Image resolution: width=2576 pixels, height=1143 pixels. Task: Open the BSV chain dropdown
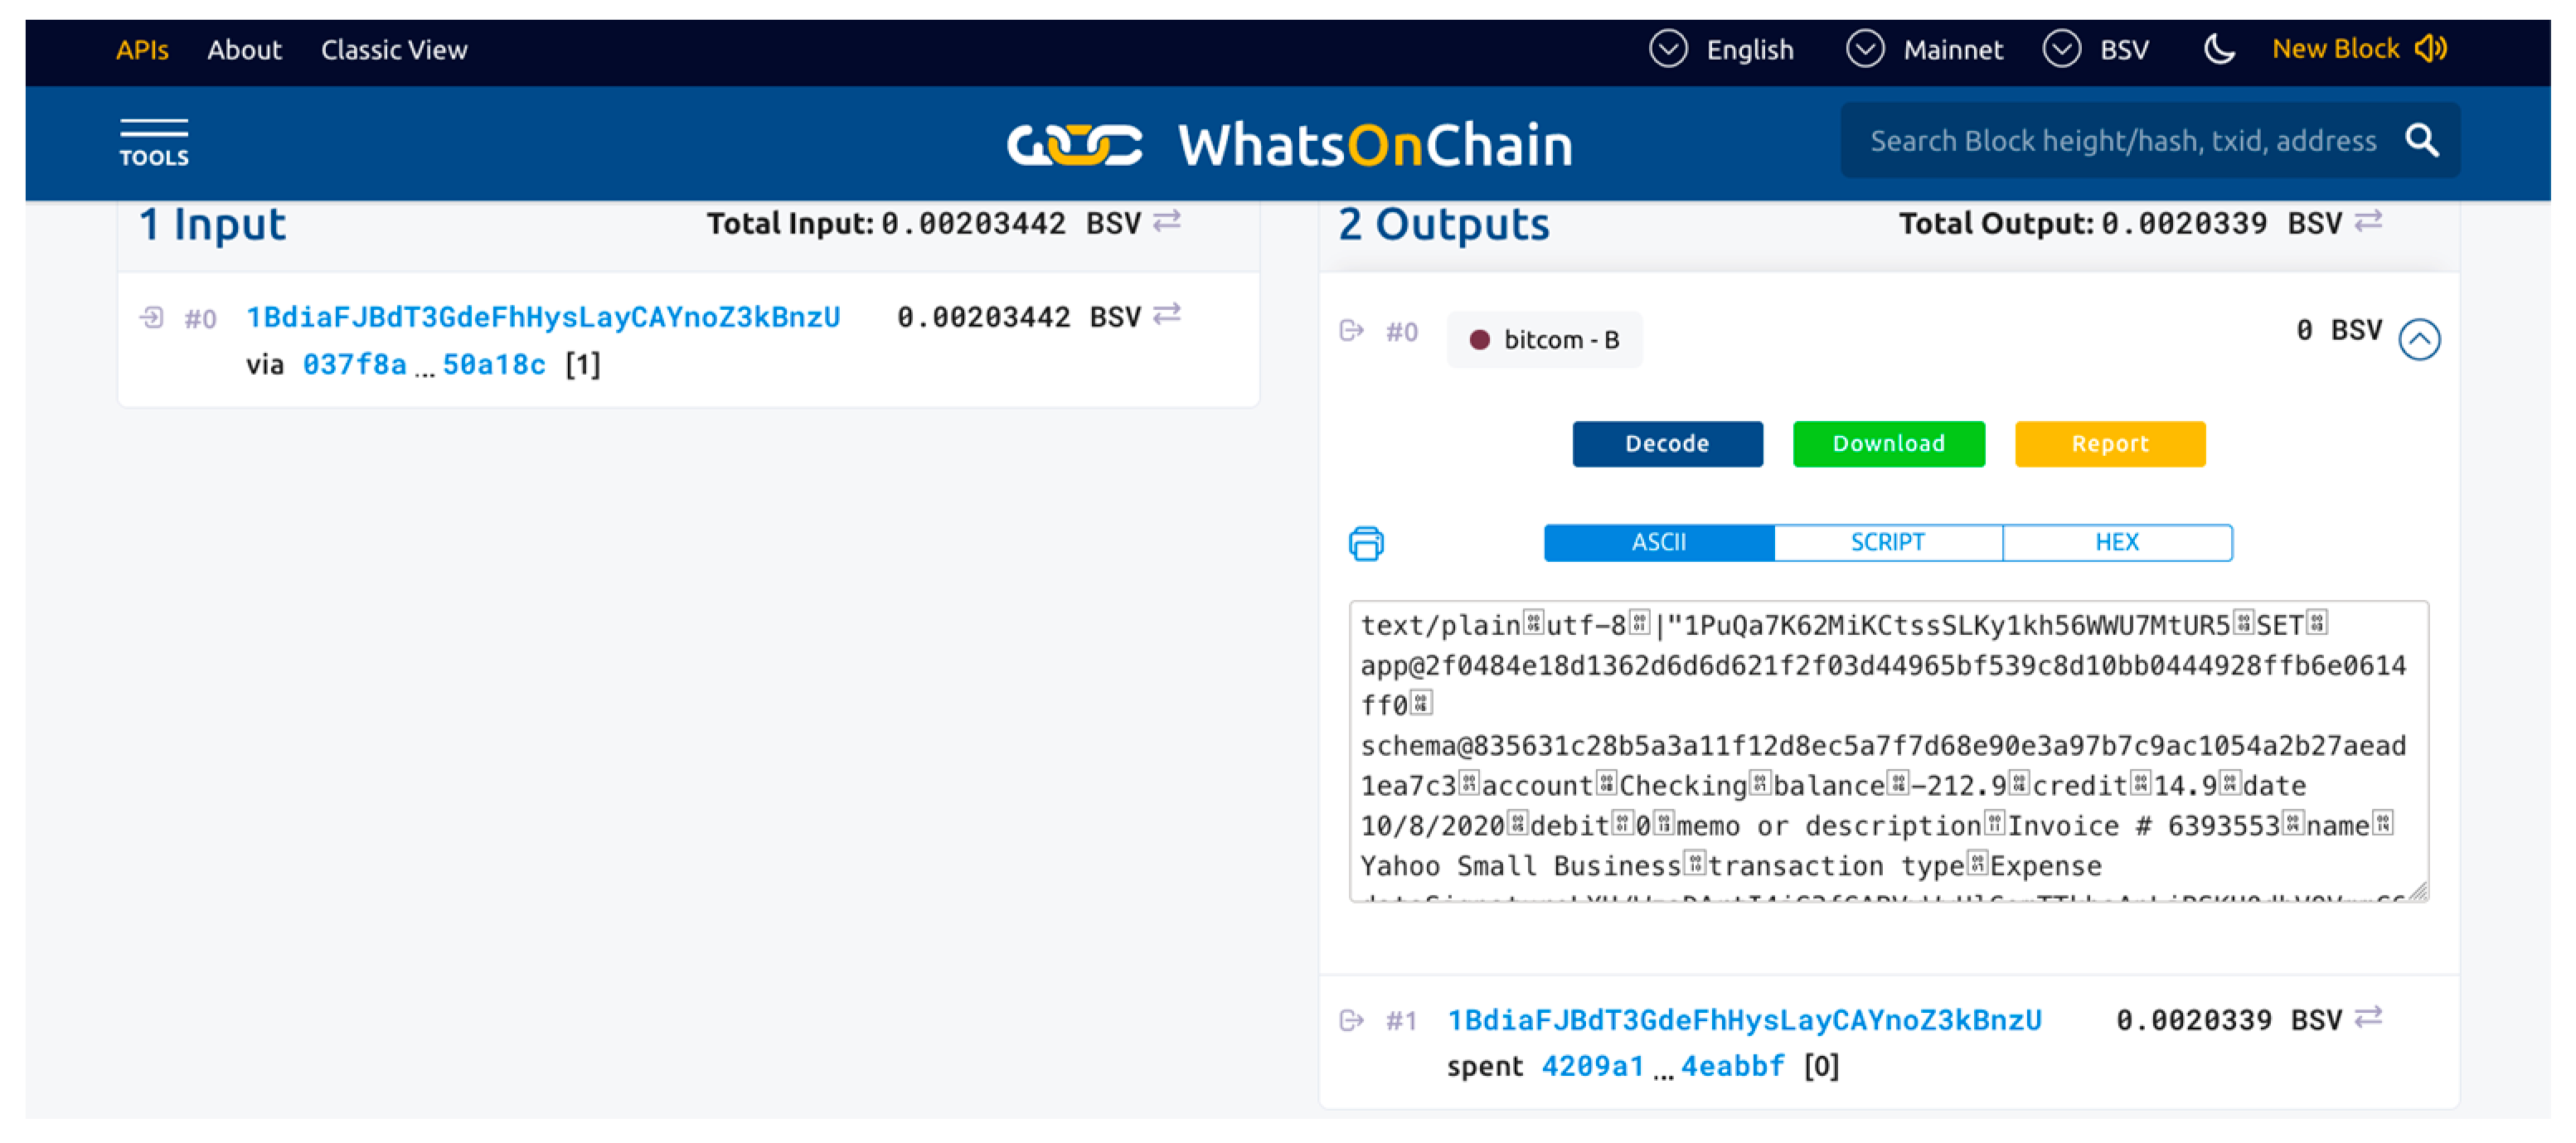coord(2096,49)
